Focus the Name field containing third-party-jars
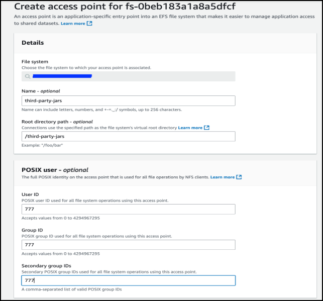The width and height of the screenshot is (323, 301). click(x=129, y=101)
